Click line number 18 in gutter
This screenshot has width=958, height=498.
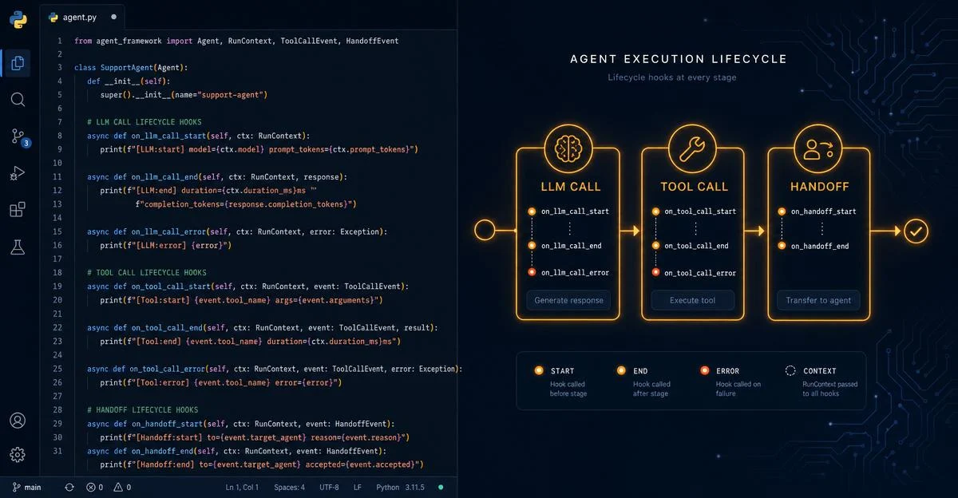(57, 271)
